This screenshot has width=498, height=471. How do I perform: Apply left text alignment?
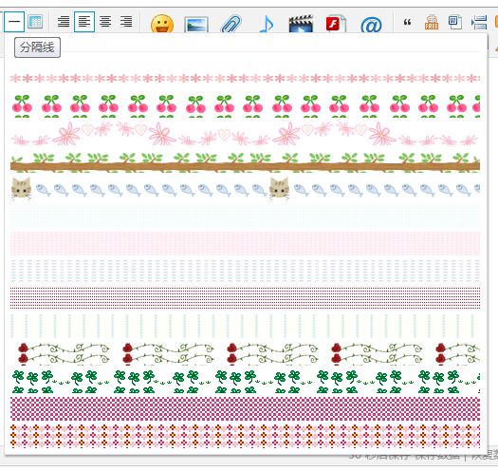coord(84,22)
